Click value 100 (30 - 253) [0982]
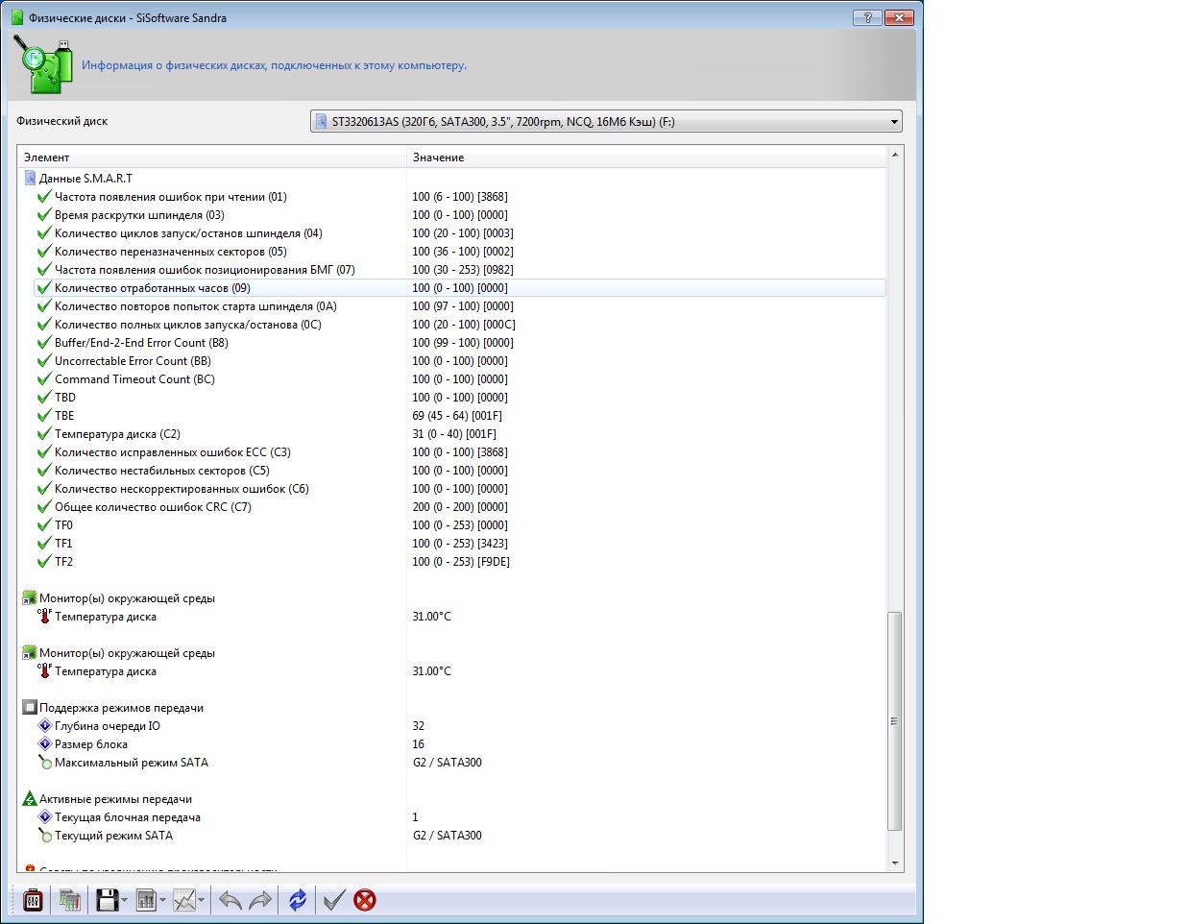 [x=463, y=270]
